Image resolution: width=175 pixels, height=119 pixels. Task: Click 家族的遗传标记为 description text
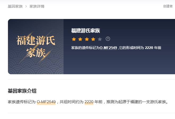click(85, 48)
